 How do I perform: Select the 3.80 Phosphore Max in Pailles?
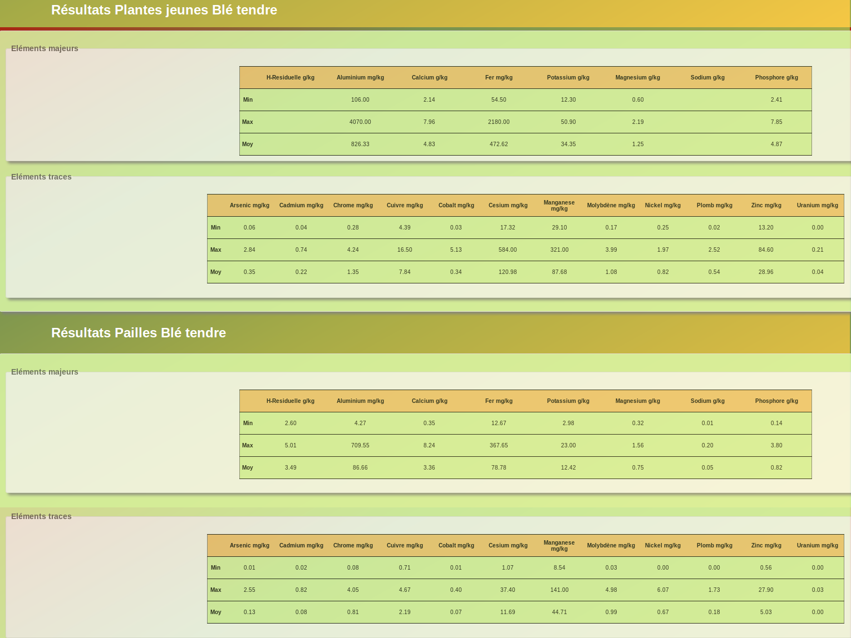tap(776, 445)
